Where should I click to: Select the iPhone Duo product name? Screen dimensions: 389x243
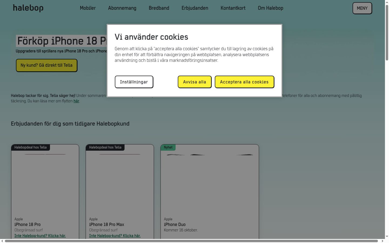(x=175, y=224)
